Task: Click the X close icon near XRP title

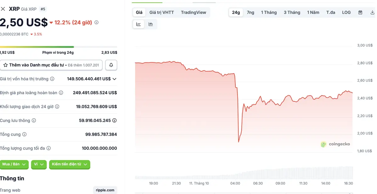Action: [3, 8]
